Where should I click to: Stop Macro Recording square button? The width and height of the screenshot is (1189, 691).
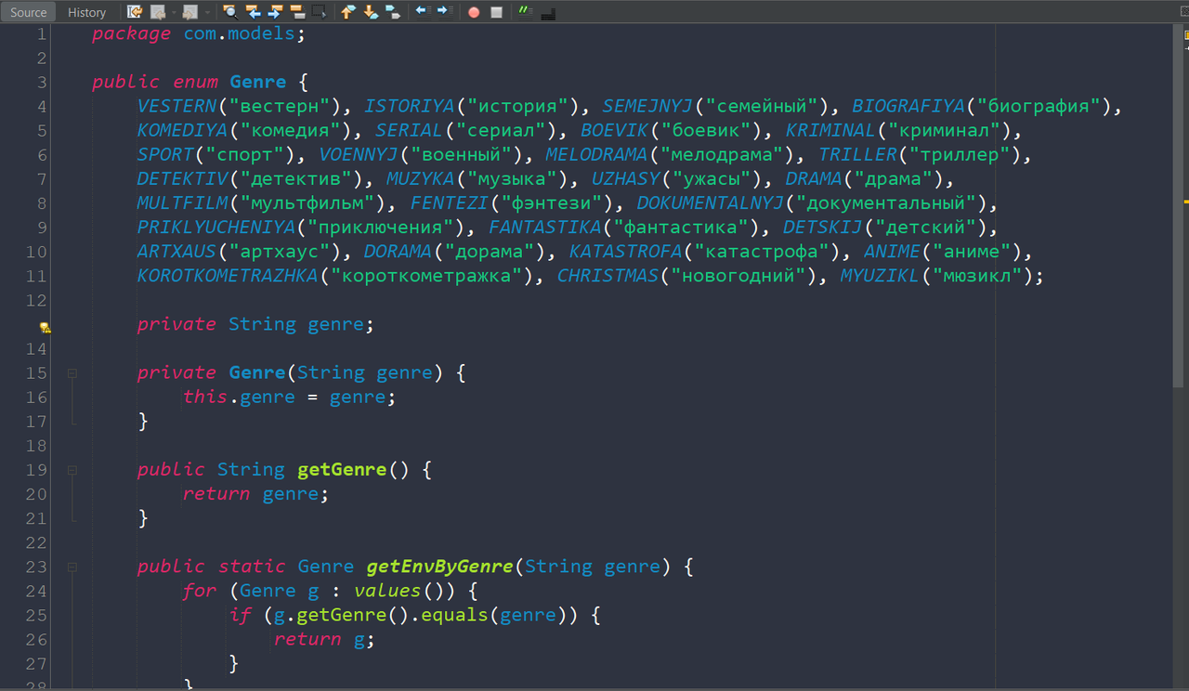pos(496,13)
